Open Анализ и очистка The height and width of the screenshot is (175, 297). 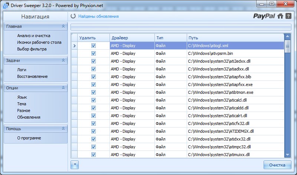click(34, 36)
